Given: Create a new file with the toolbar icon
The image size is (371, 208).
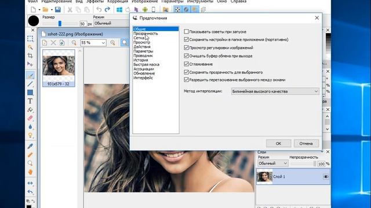Looking at the screenshot, I should point(34,10).
